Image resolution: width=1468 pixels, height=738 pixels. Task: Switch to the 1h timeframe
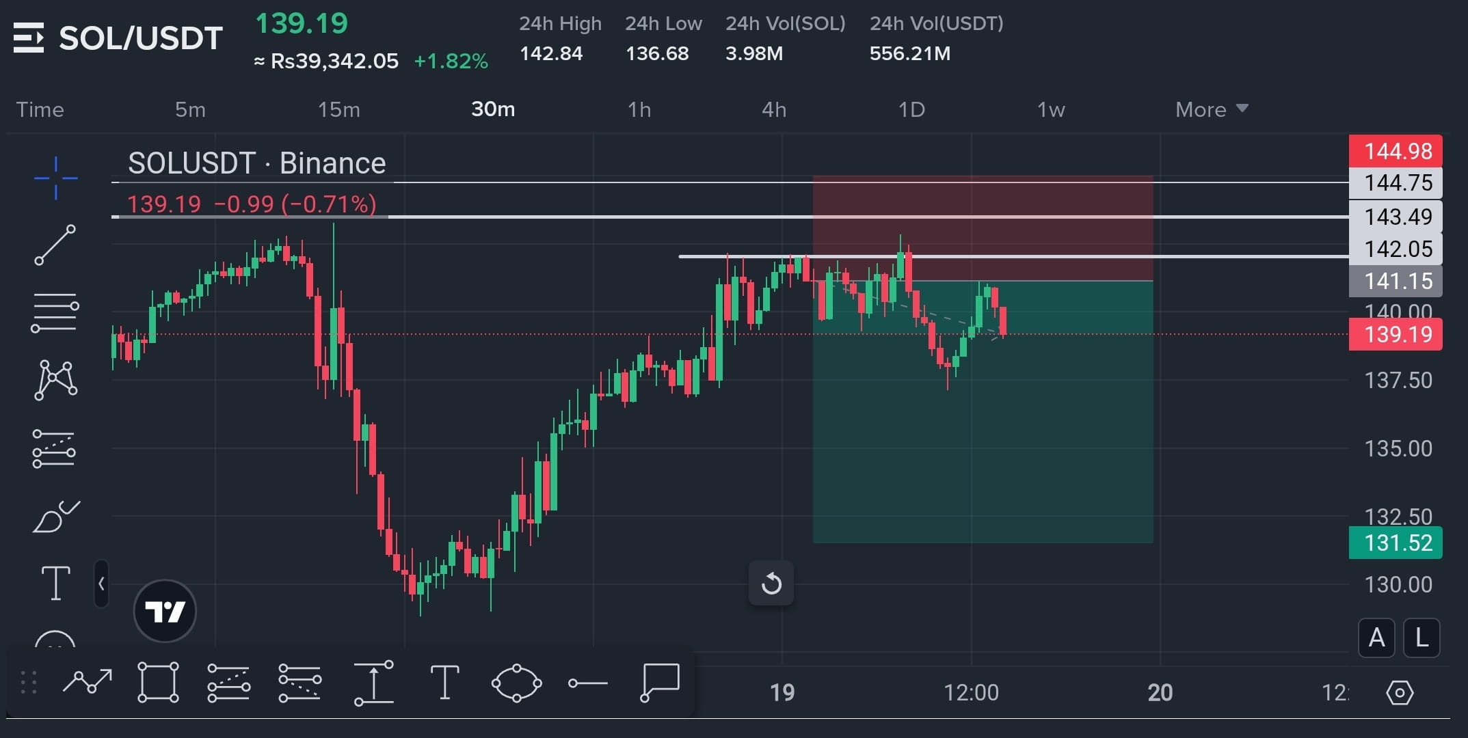tap(639, 109)
